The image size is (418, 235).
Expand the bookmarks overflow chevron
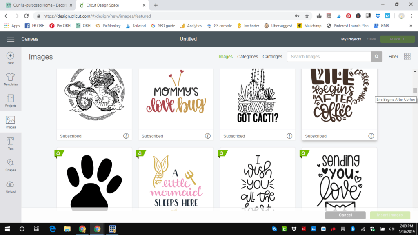pyautogui.click(x=411, y=26)
